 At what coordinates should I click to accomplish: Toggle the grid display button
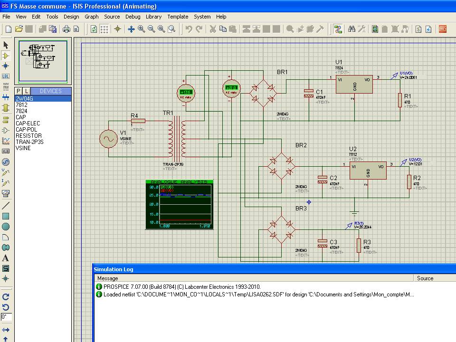(104, 29)
